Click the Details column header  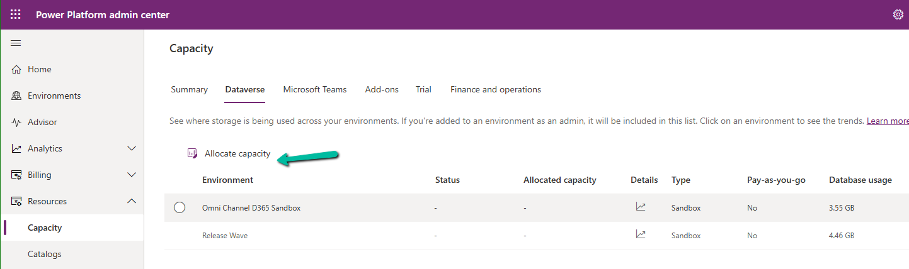pos(644,180)
